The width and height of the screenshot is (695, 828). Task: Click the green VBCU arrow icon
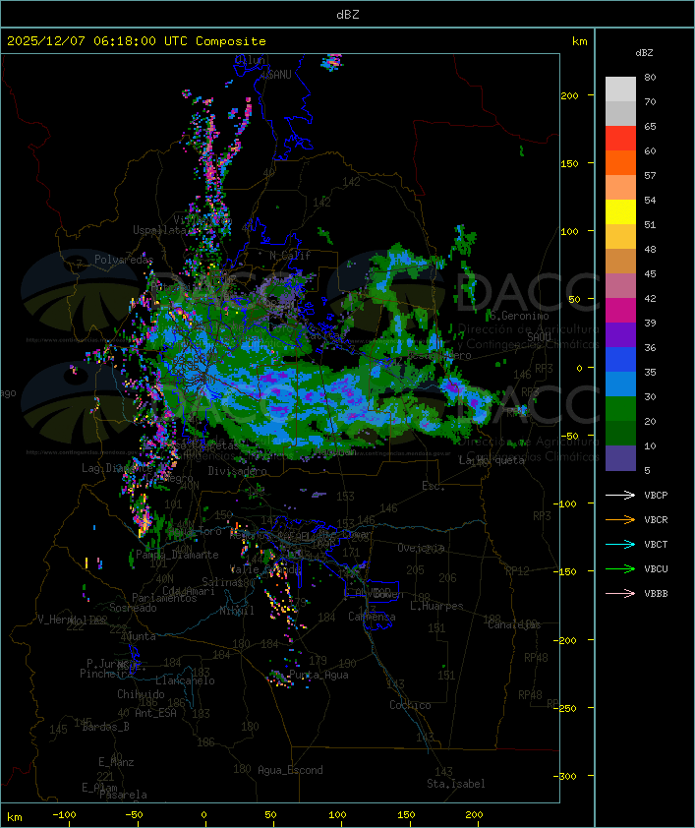[x=620, y=568]
